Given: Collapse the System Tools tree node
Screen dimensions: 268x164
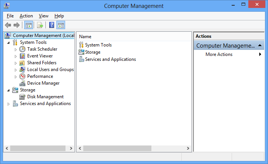Looking at the screenshot, I should click(8, 43).
